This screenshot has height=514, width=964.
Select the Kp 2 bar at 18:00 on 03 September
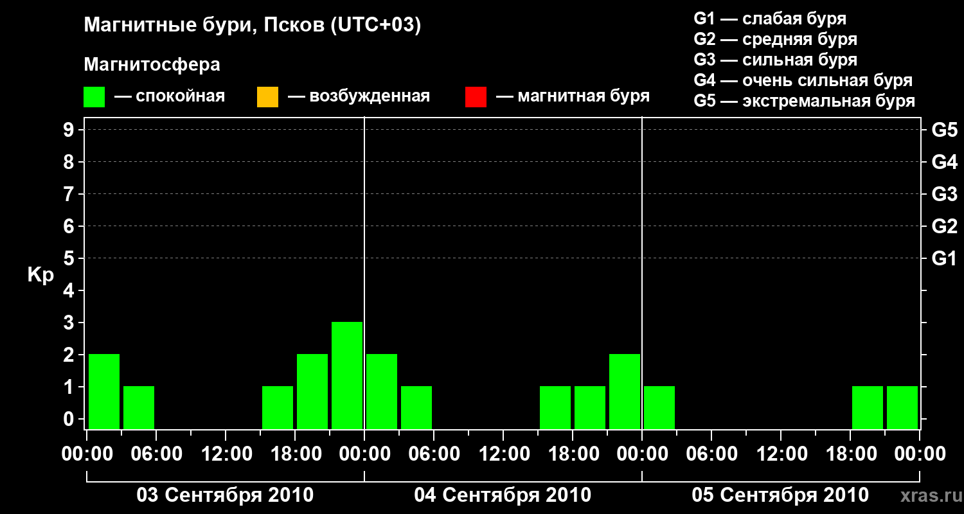(x=312, y=391)
